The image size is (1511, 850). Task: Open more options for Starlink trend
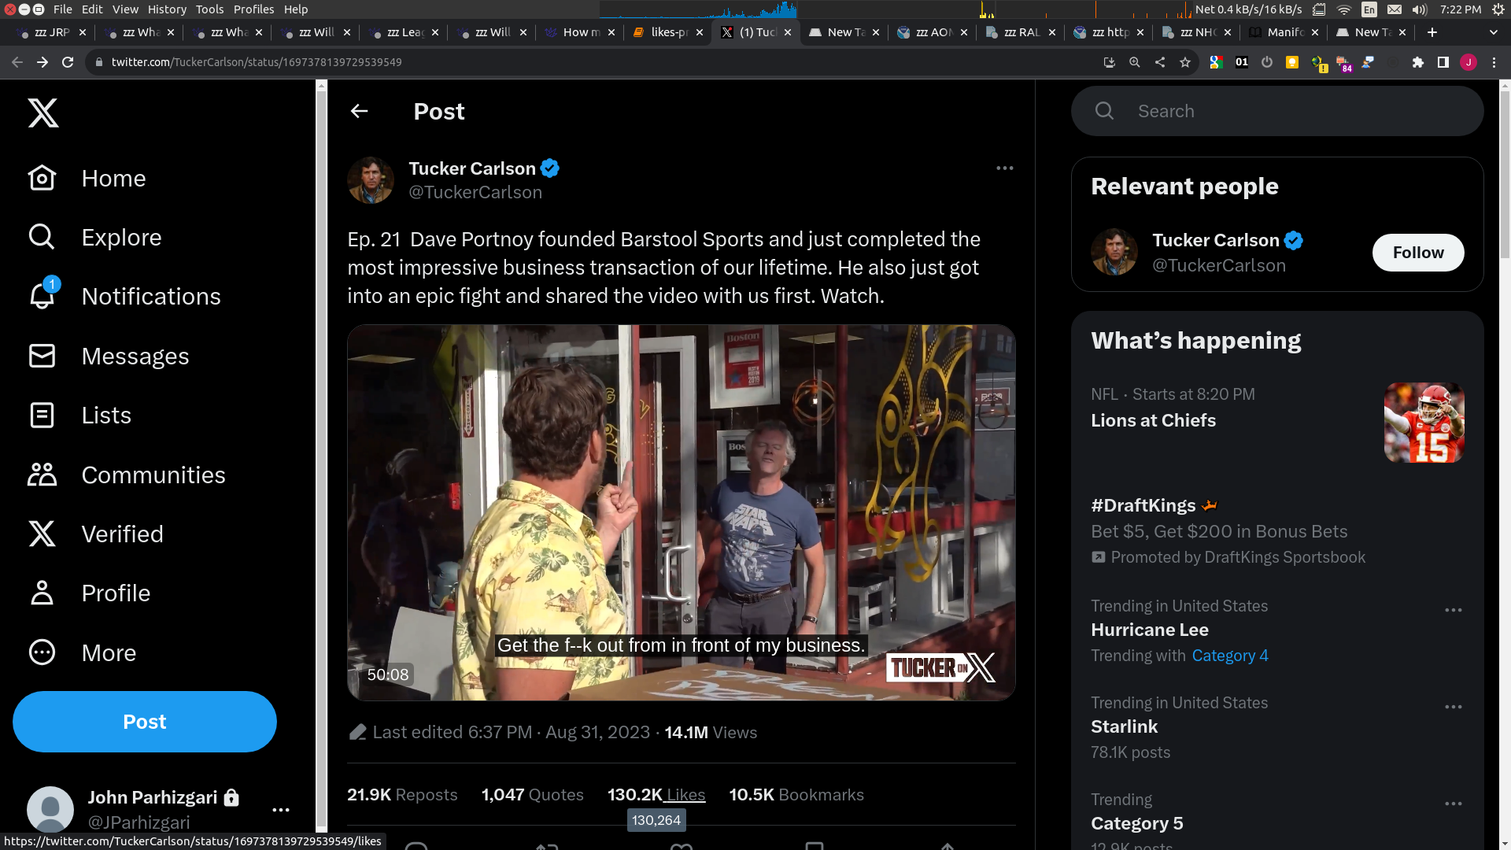pos(1454,707)
